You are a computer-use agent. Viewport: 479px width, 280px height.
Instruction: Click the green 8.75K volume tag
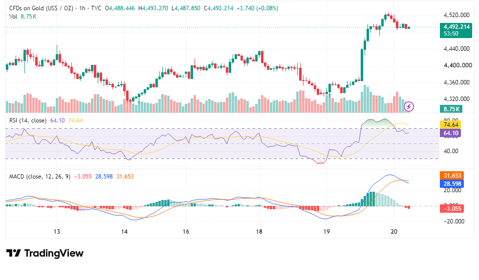click(x=451, y=109)
